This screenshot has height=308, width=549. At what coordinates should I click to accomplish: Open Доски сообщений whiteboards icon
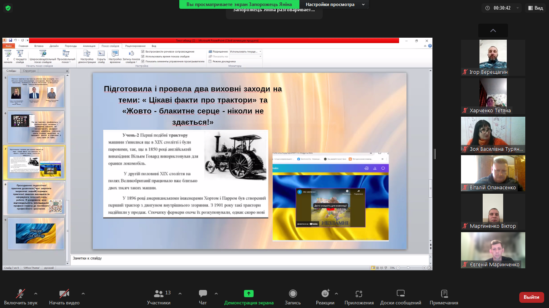click(x=400, y=294)
